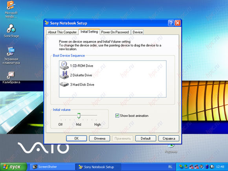Click Sony Notebook Setup taskbar button

point(98,167)
